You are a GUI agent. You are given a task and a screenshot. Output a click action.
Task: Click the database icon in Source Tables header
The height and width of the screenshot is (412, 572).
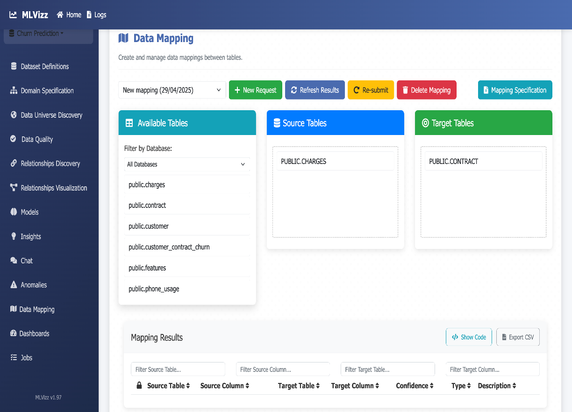[x=277, y=123]
